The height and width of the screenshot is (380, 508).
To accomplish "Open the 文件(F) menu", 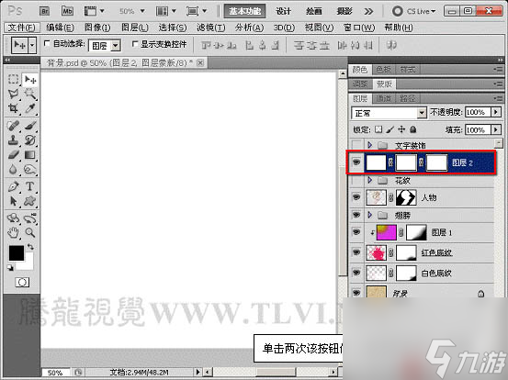I will click(22, 28).
